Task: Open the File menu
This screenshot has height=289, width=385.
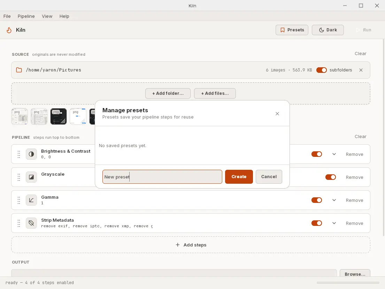Action: (x=7, y=16)
